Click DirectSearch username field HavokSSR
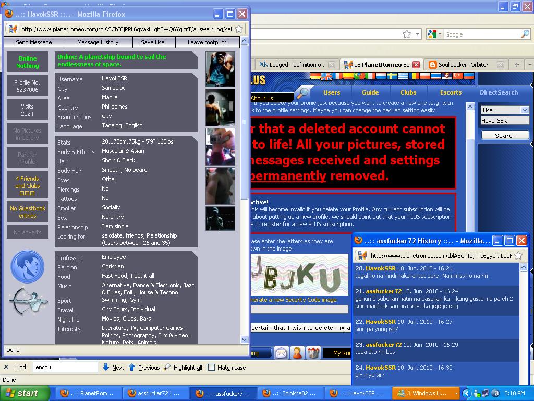Viewport: 534px width, 401px height. tap(505, 121)
